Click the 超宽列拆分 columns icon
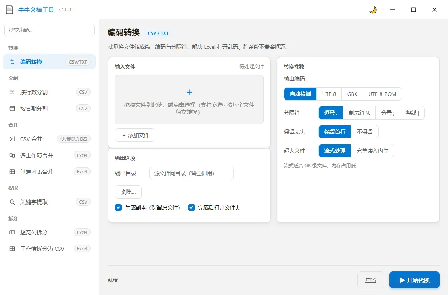This screenshot has height=295, width=448. [12, 232]
